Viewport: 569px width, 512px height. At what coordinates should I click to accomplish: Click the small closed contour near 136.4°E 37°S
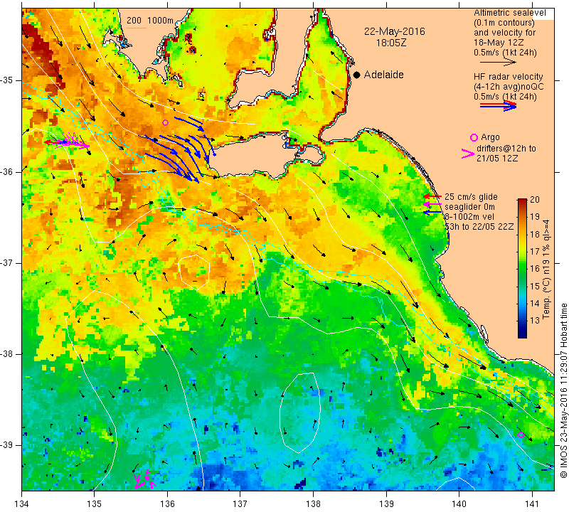194,272
